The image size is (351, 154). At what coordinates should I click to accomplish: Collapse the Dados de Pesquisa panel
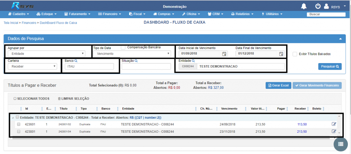[341, 39]
